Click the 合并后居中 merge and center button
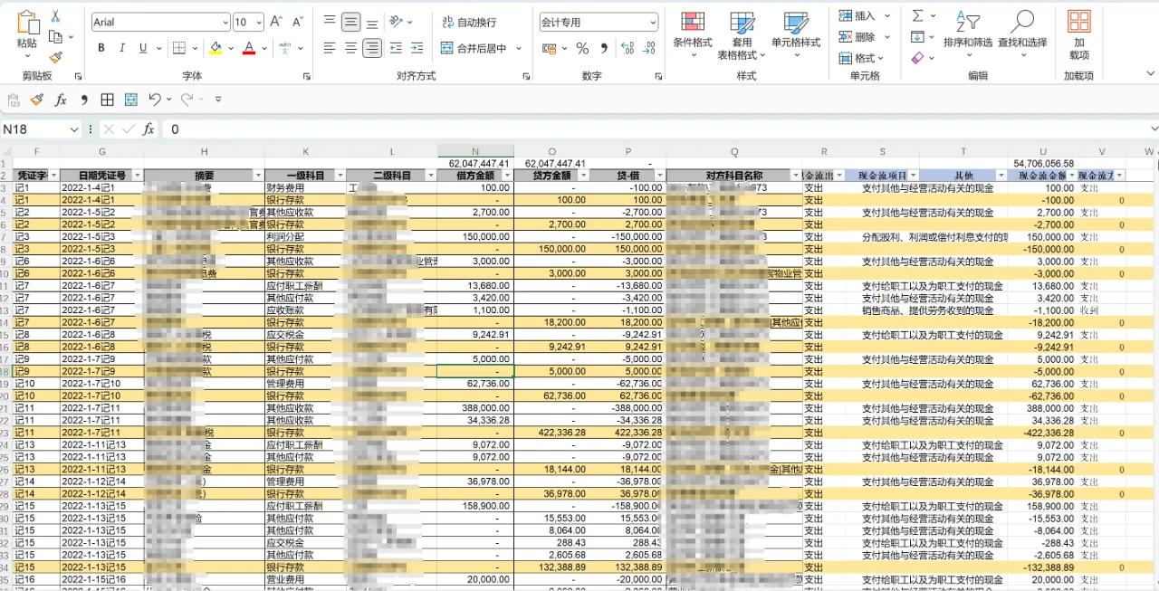 click(474, 48)
